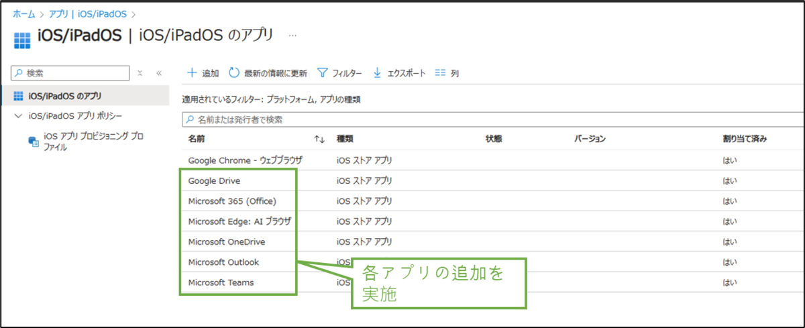Open Microsoft 365 (Office) app entry
The image size is (805, 328).
click(x=232, y=201)
